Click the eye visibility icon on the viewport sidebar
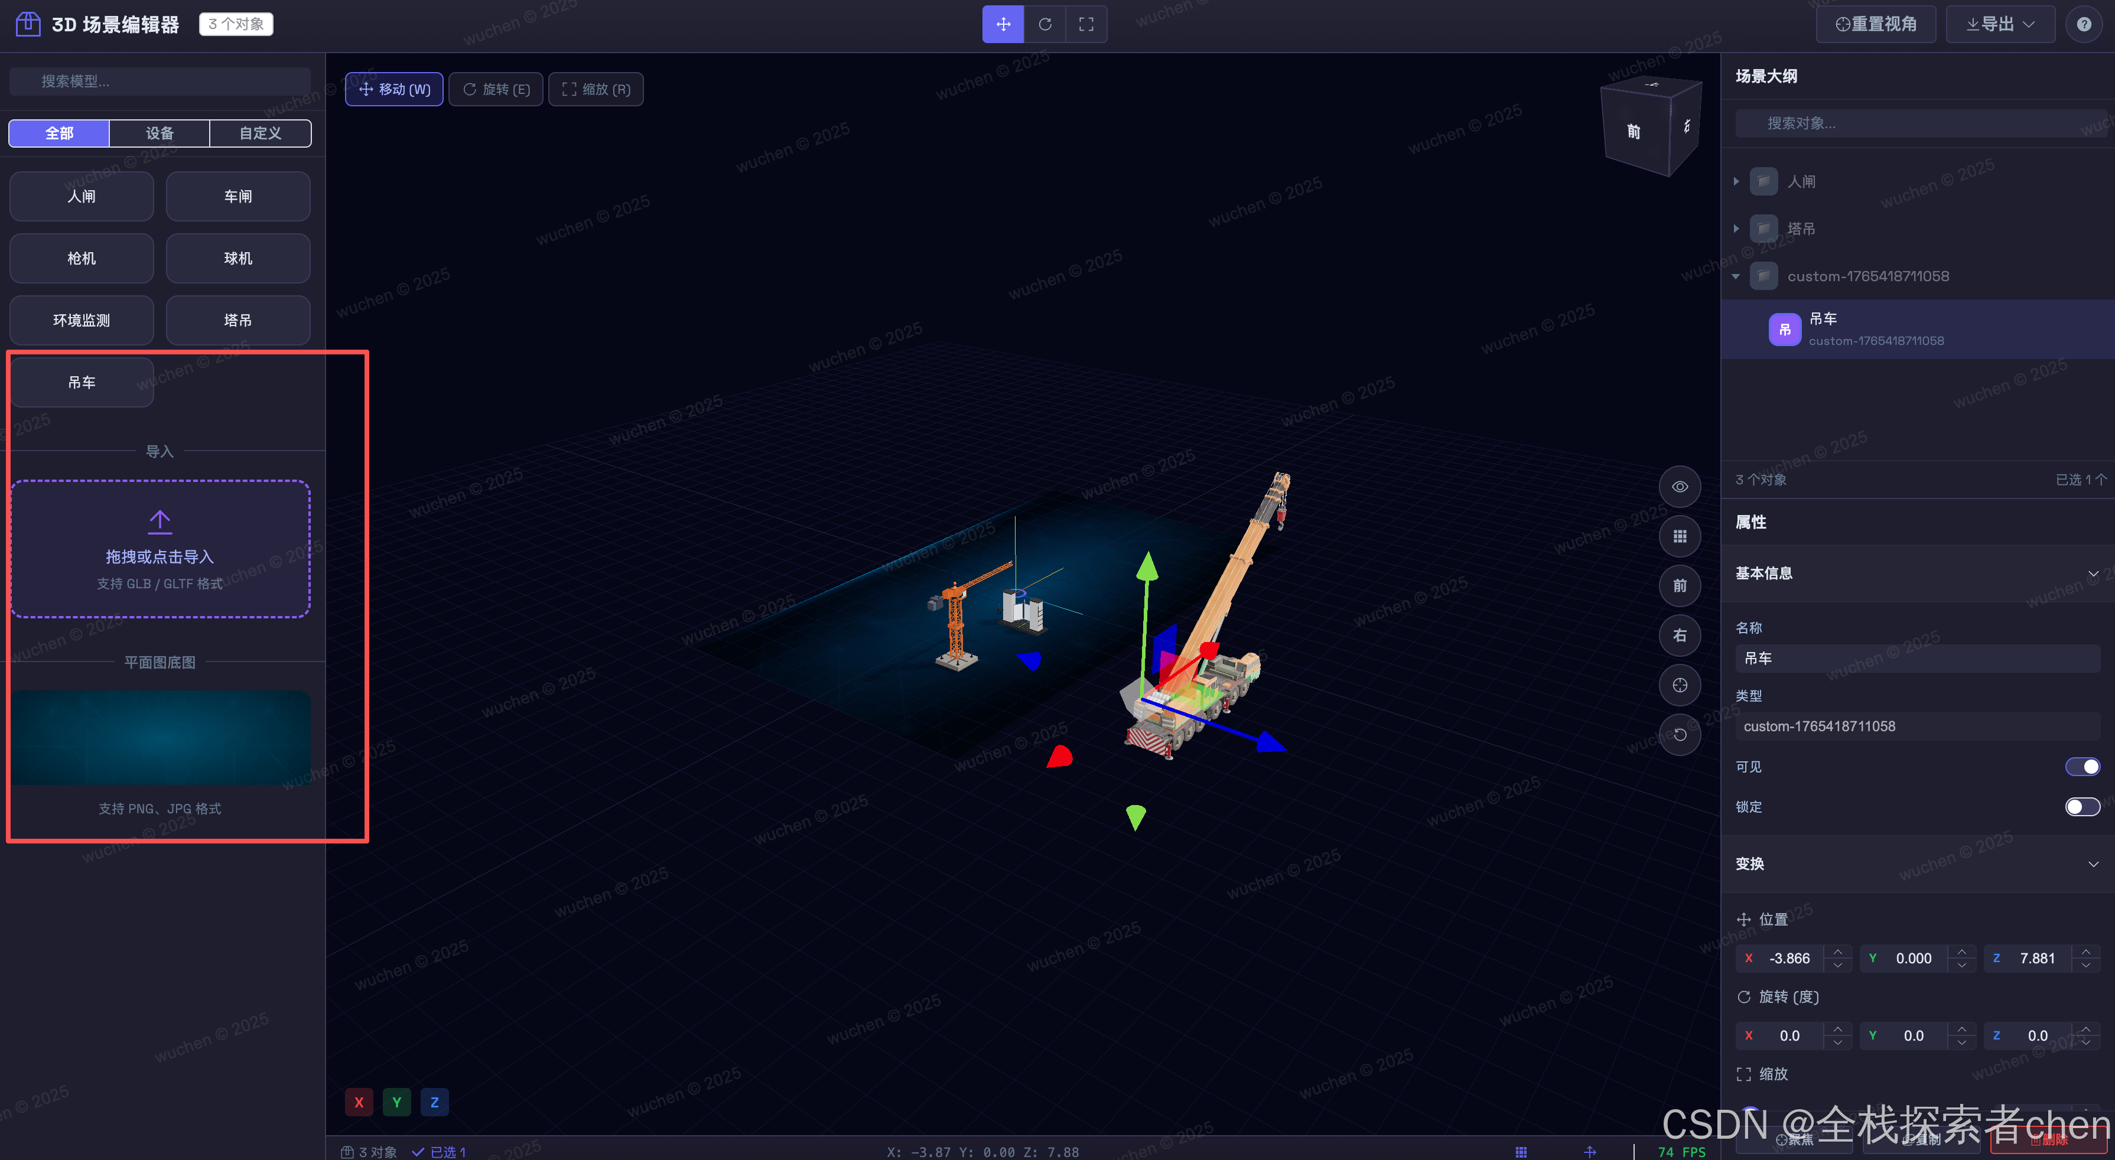This screenshot has width=2115, height=1160. pos(1680,486)
